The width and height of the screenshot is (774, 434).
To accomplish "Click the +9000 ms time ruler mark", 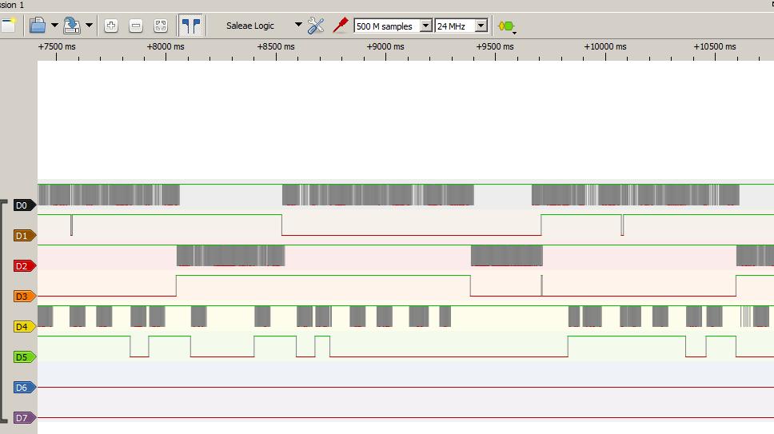I will coord(385,46).
